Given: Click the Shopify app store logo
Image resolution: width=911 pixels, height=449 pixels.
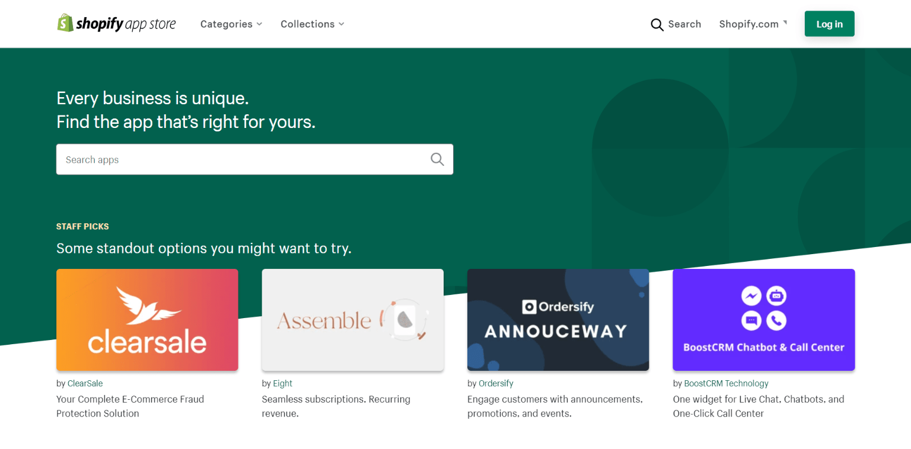Looking at the screenshot, I should tap(116, 24).
